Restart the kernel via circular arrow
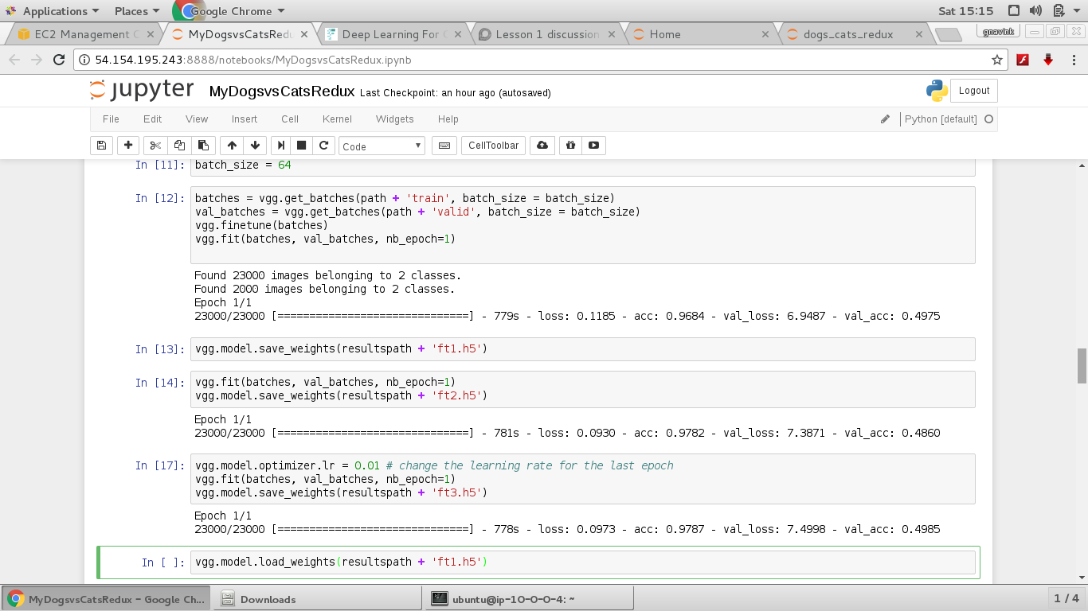Image resolution: width=1088 pixels, height=611 pixels. coord(323,146)
